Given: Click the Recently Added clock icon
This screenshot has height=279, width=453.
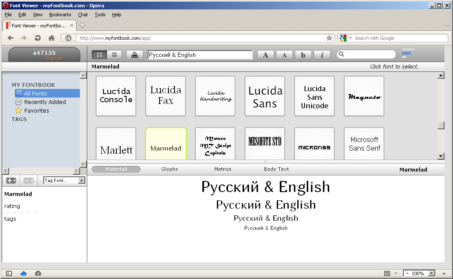Looking at the screenshot, I should [18, 102].
